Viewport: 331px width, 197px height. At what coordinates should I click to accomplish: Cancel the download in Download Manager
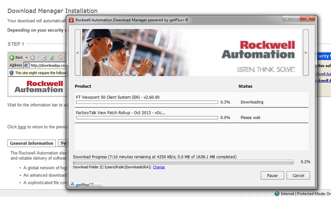[298, 175]
